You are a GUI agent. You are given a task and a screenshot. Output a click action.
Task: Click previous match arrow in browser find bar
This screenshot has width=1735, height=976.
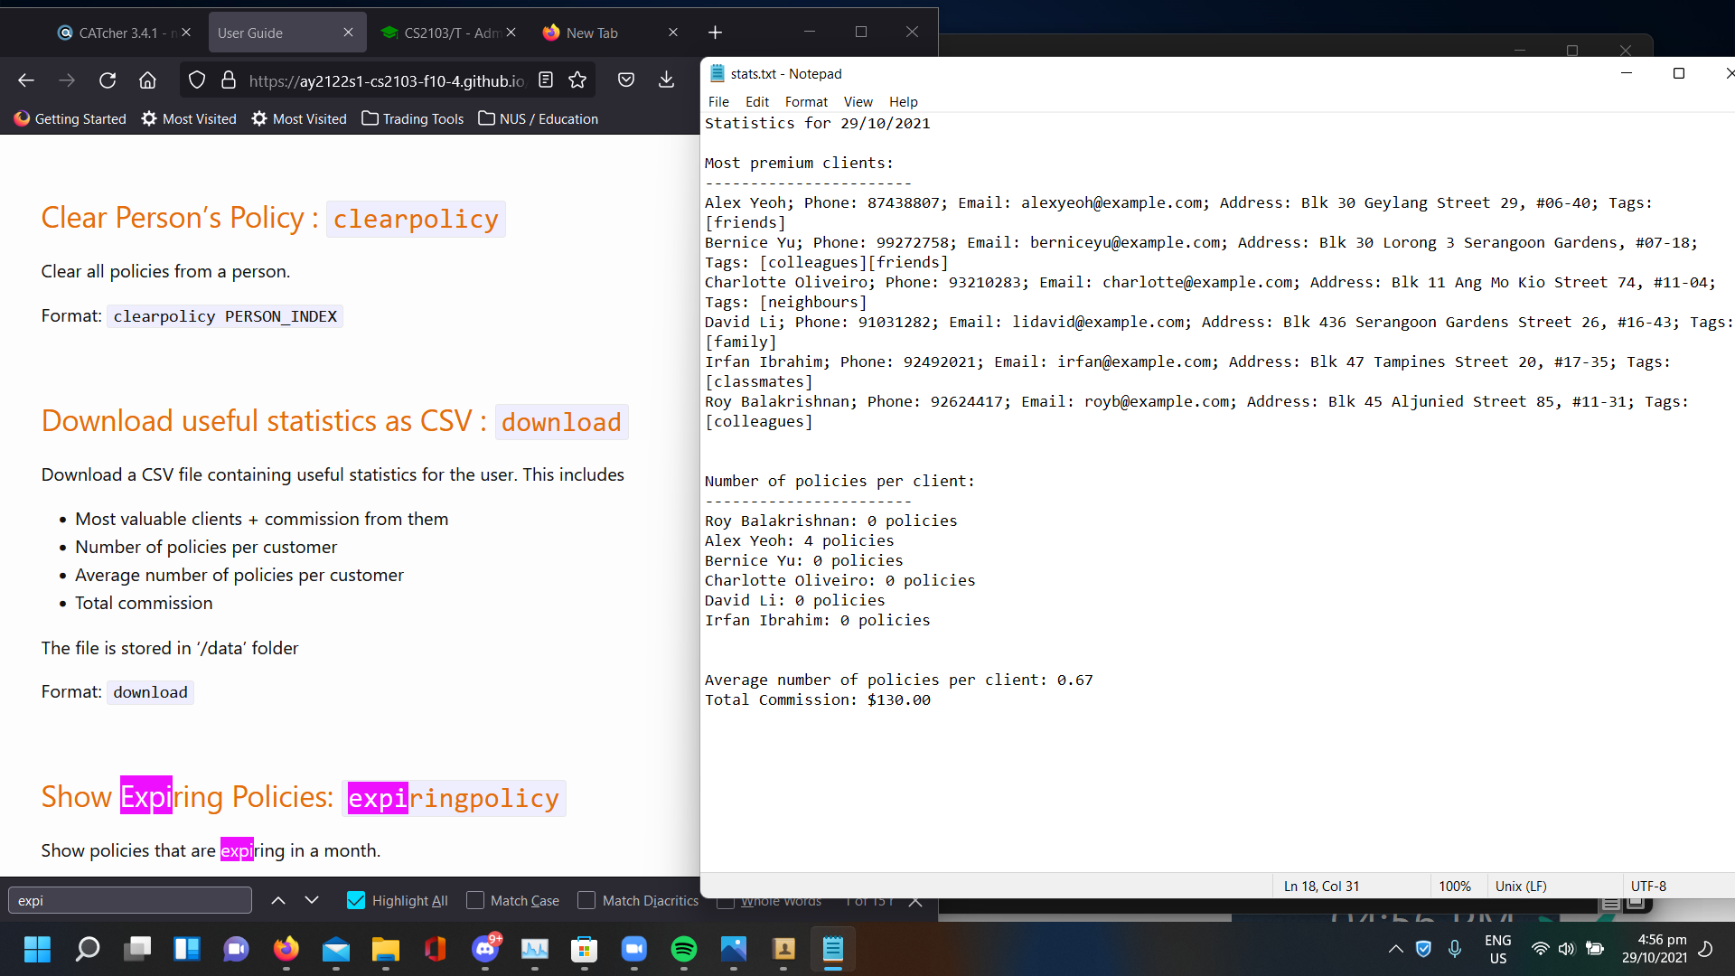279,901
